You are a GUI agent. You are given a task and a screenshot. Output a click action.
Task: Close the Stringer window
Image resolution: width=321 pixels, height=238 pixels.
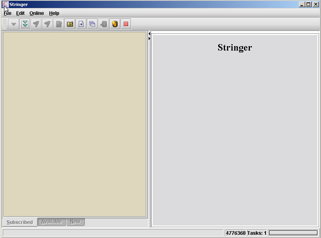point(316,4)
